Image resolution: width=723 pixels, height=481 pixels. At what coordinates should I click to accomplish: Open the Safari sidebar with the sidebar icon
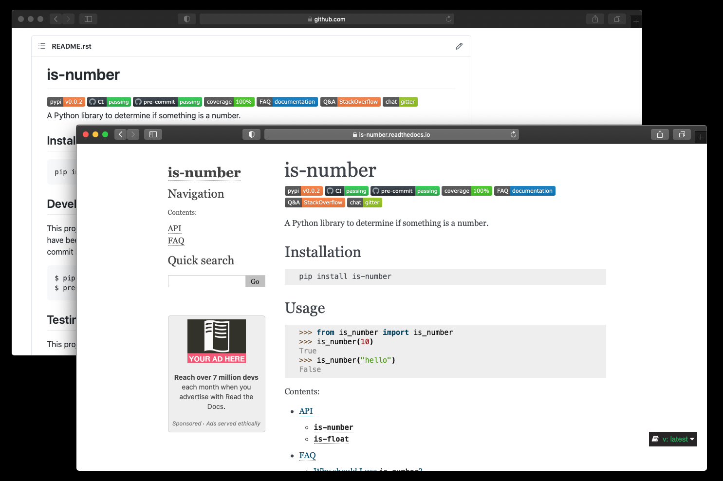[x=153, y=134]
